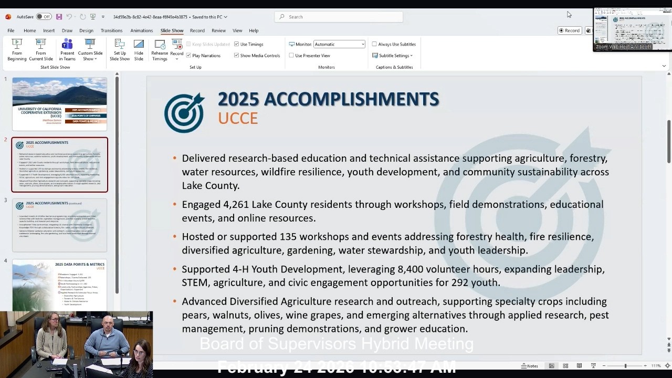
Task: Select slide 3 Accomplishments continued thumbnail
Action: [59, 225]
